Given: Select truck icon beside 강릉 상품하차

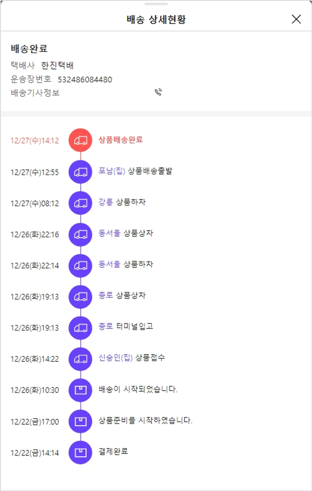Looking at the screenshot, I should point(80,203).
